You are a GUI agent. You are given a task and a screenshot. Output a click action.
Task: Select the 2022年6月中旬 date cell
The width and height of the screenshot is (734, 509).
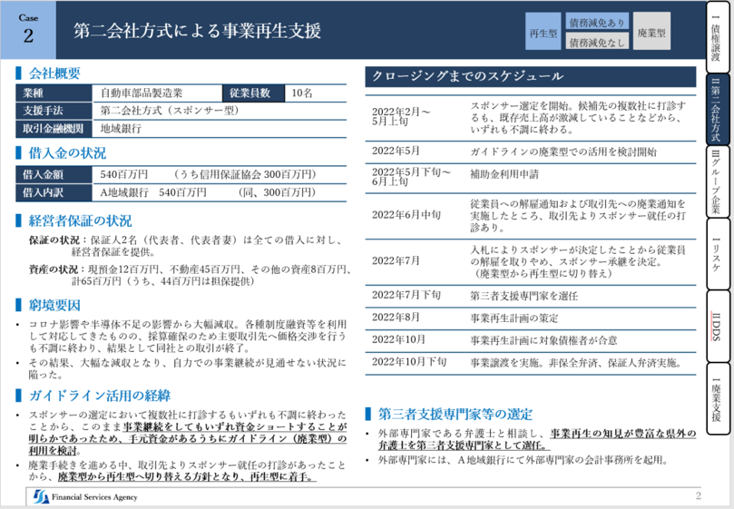click(x=406, y=215)
